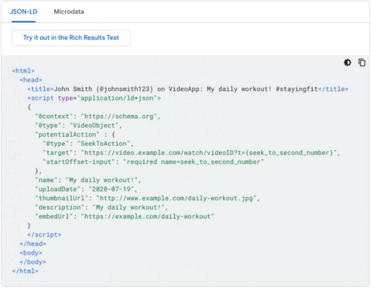The width and height of the screenshot is (371, 288).
Task: Switch to the JSON-LD tab
Action: click(x=23, y=12)
